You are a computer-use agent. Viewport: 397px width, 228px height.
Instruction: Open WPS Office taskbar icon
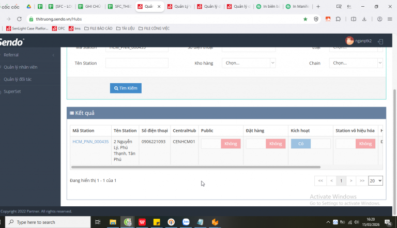point(142,222)
